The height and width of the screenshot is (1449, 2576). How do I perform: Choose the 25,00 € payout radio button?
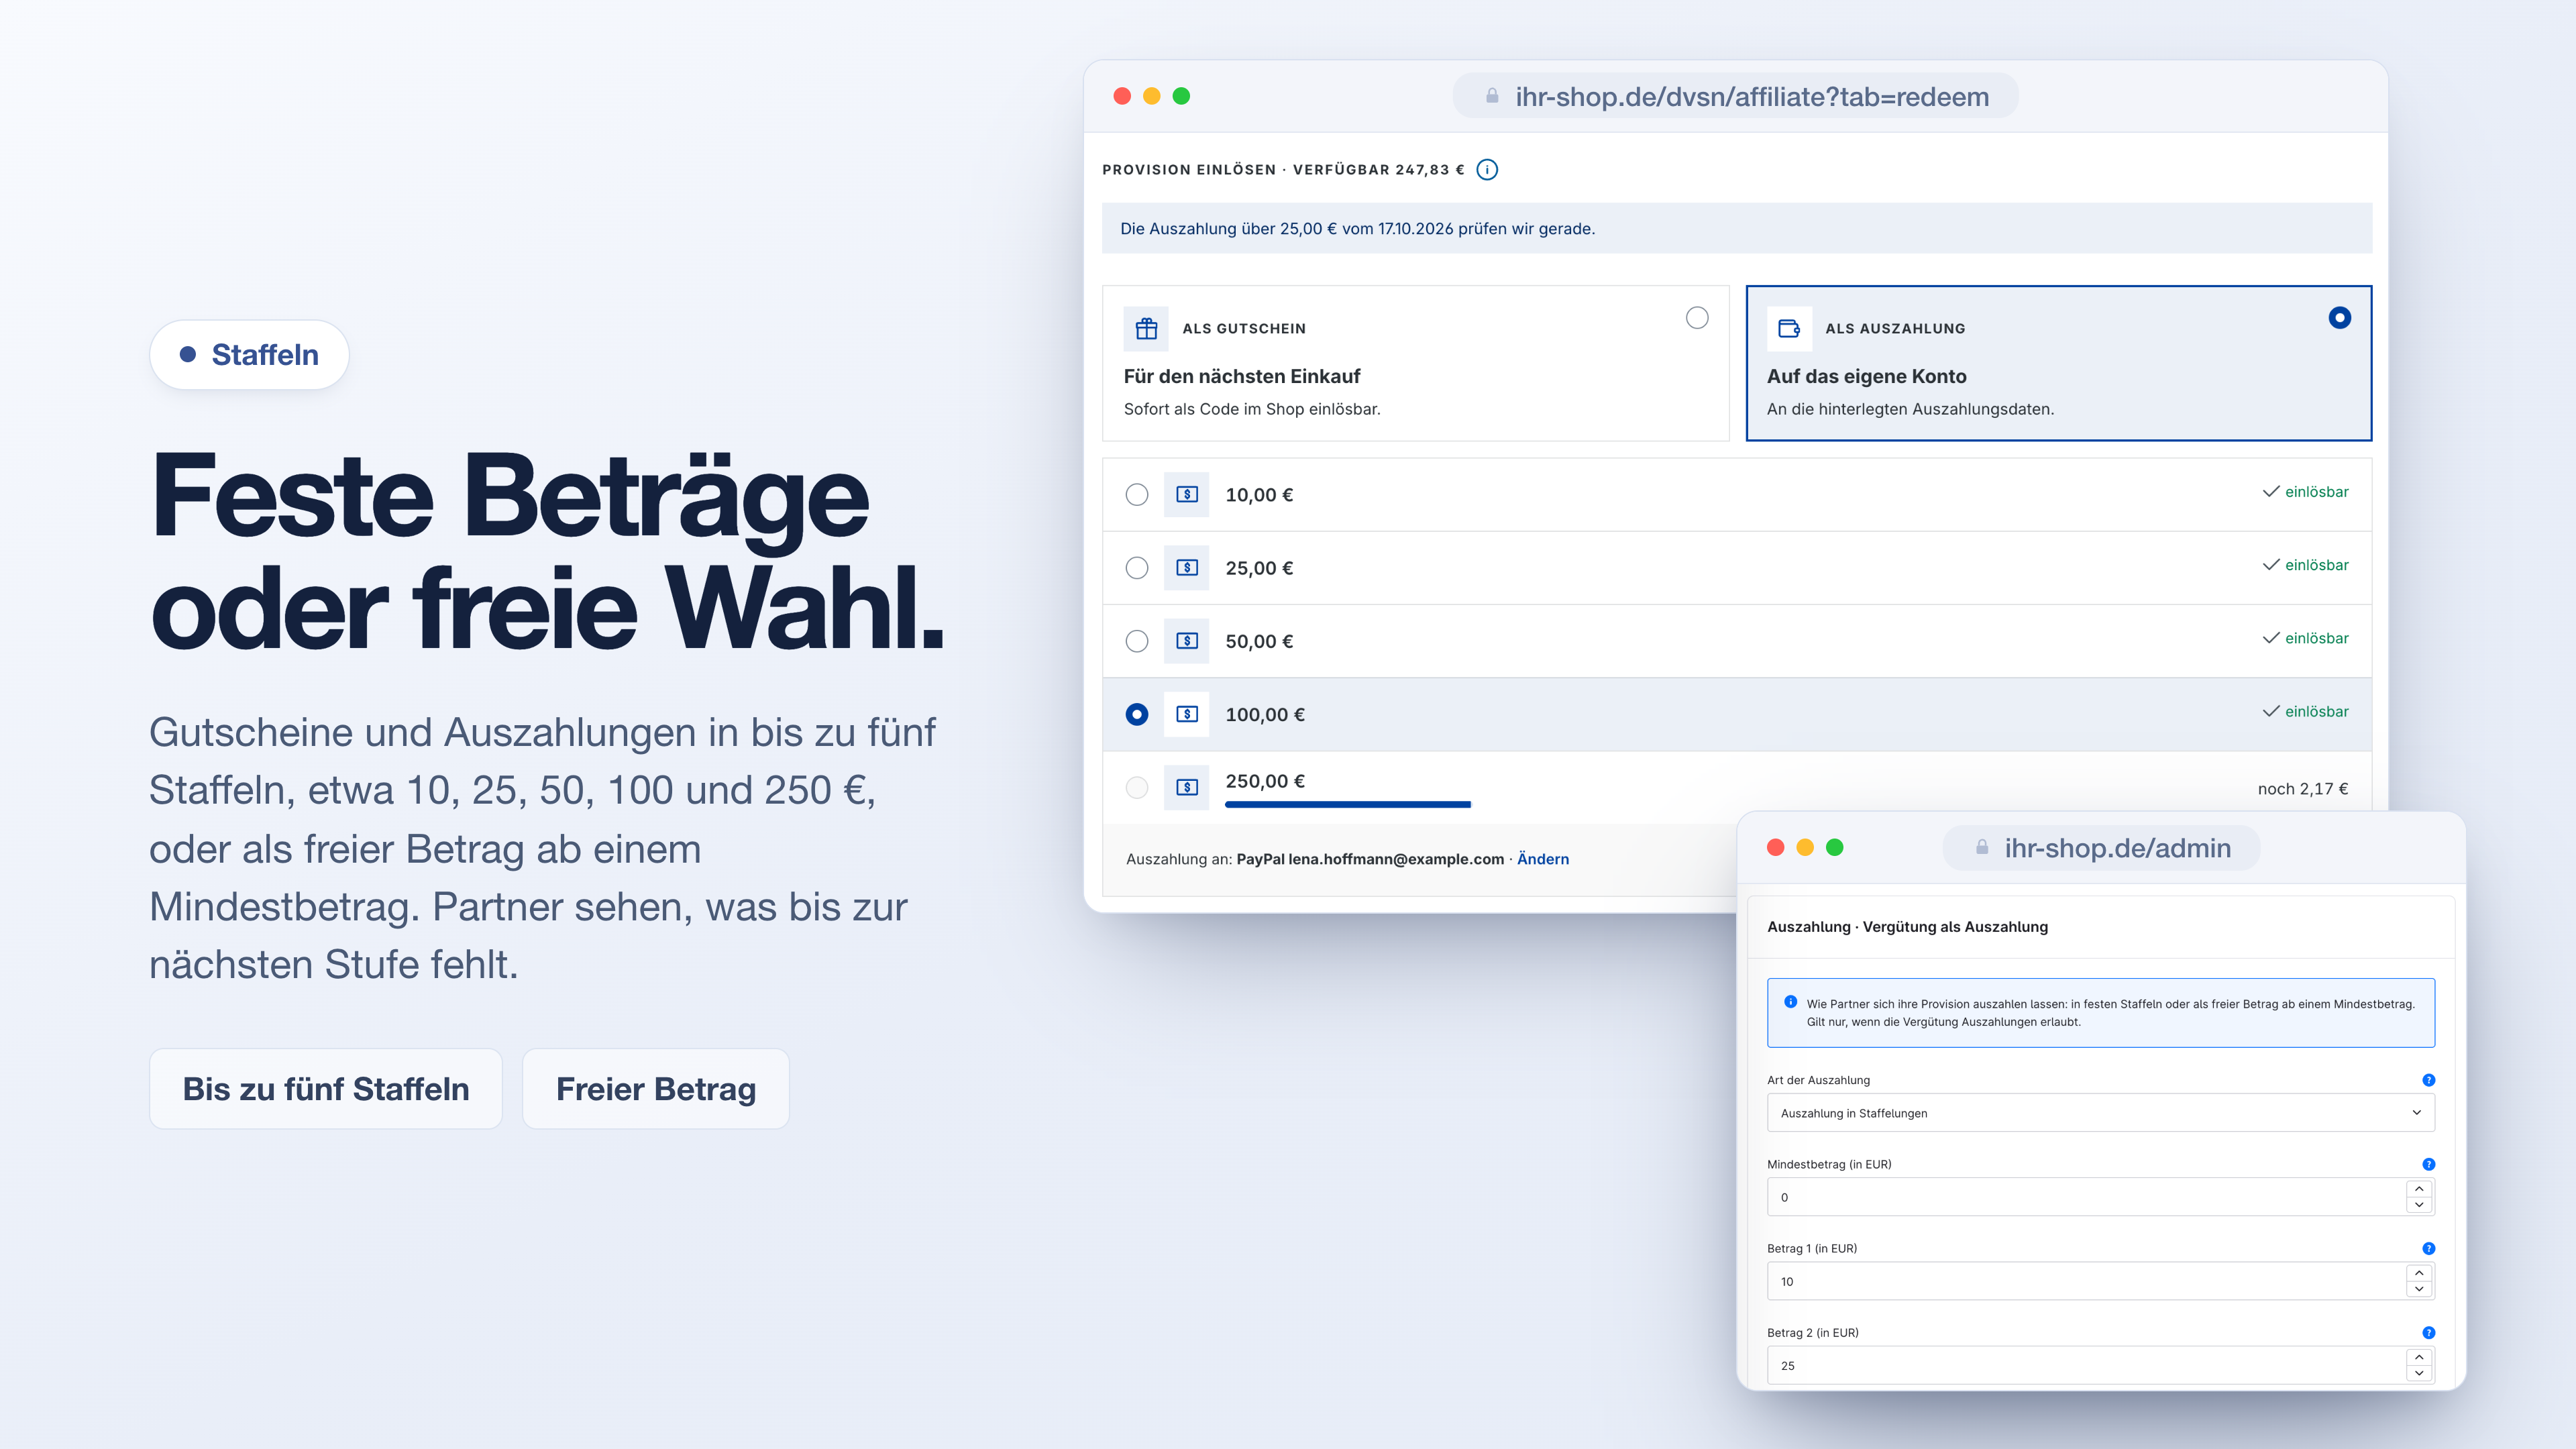[1137, 568]
